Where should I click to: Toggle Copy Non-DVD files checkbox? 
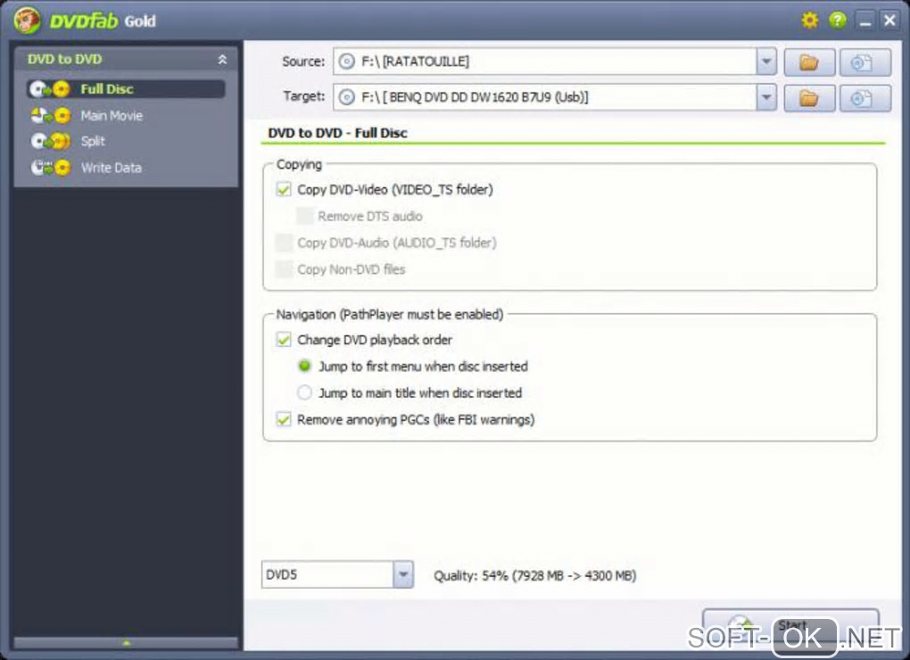pyautogui.click(x=284, y=269)
